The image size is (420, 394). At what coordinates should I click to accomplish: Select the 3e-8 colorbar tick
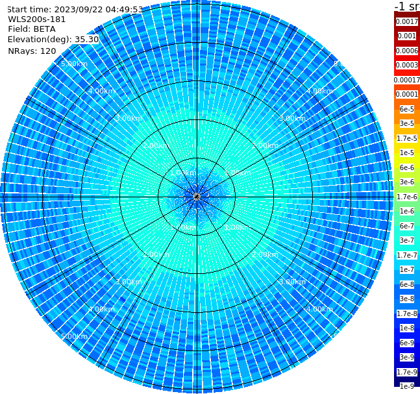(407, 299)
